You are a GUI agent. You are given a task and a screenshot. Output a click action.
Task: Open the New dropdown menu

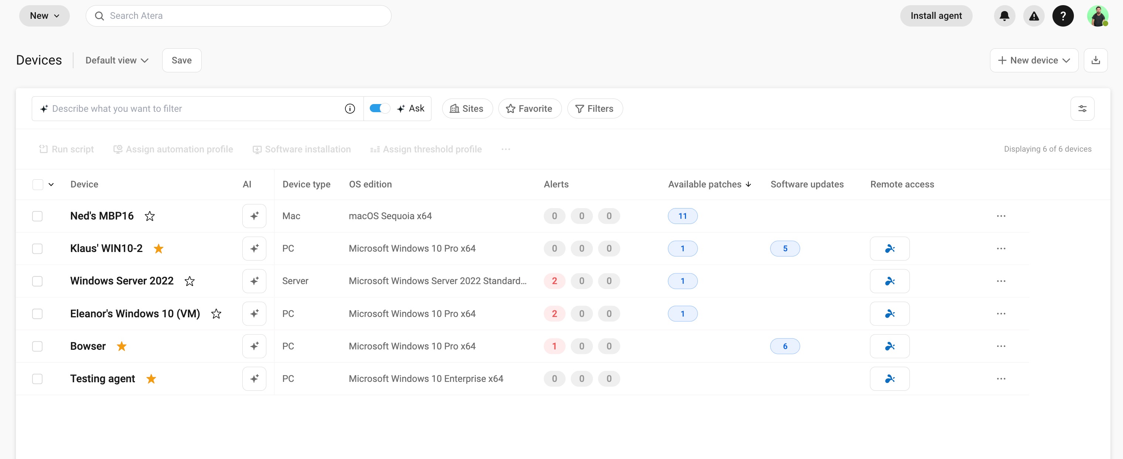click(44, 16)
